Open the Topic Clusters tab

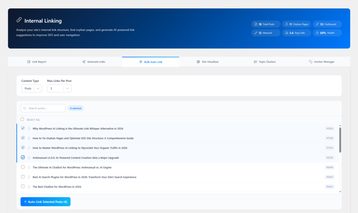click(x=265, y=62)
